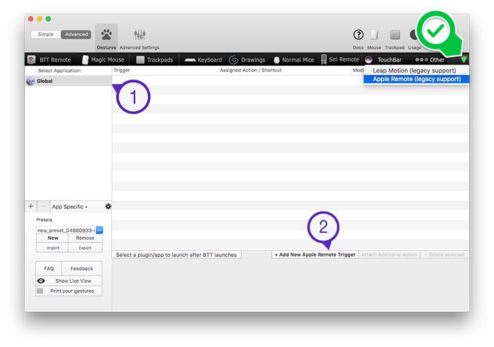Click Add New Apple Remote Trigger
Viewport: 494px width, 347px height.
coord(315,255)
